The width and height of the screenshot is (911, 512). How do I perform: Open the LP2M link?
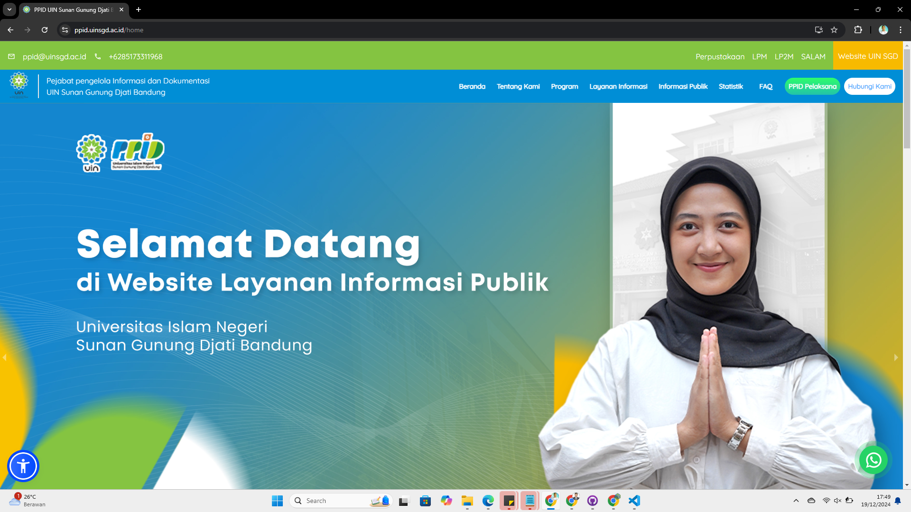[784, 56]
